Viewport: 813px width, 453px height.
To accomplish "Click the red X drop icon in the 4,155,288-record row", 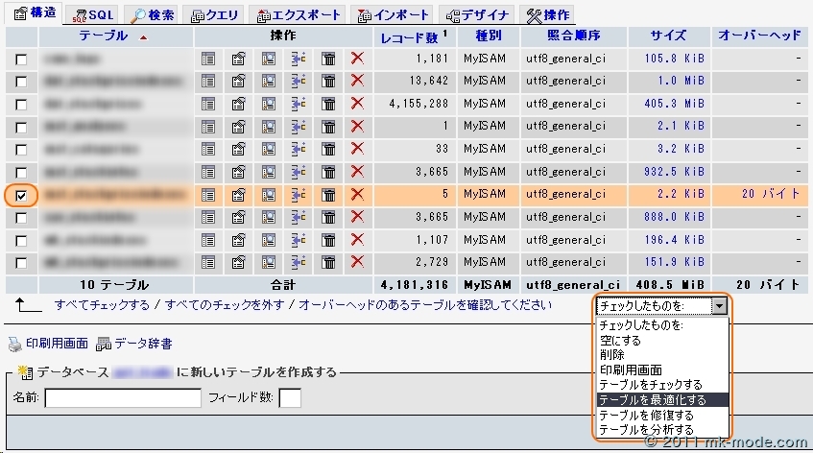I will click(x=357, y=104).
